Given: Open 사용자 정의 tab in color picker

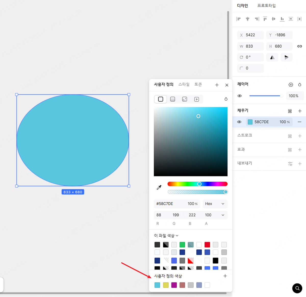Looking at the screenshot, I should 163,84.
